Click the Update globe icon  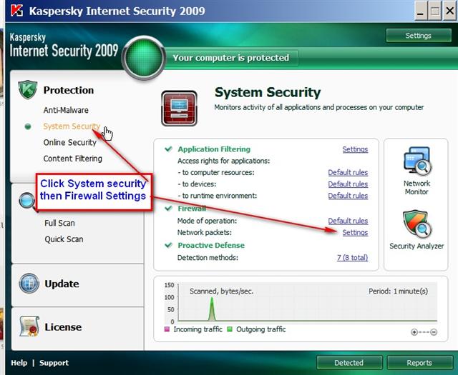click(x=29, y=284)
